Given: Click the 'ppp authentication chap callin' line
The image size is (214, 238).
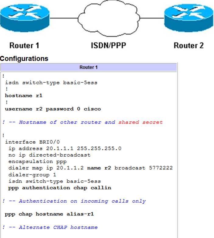Looking at the screenshot, I should pos(60,188).
